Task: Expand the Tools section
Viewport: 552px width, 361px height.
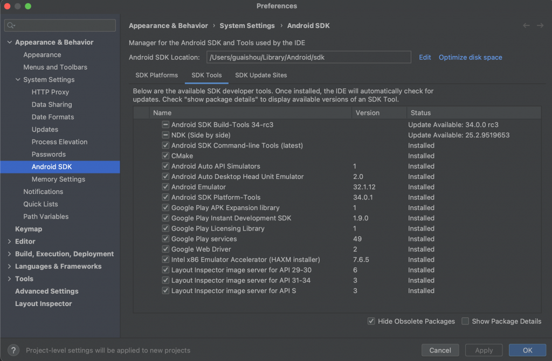Action: pyautogui.click(x=10, y=279)
